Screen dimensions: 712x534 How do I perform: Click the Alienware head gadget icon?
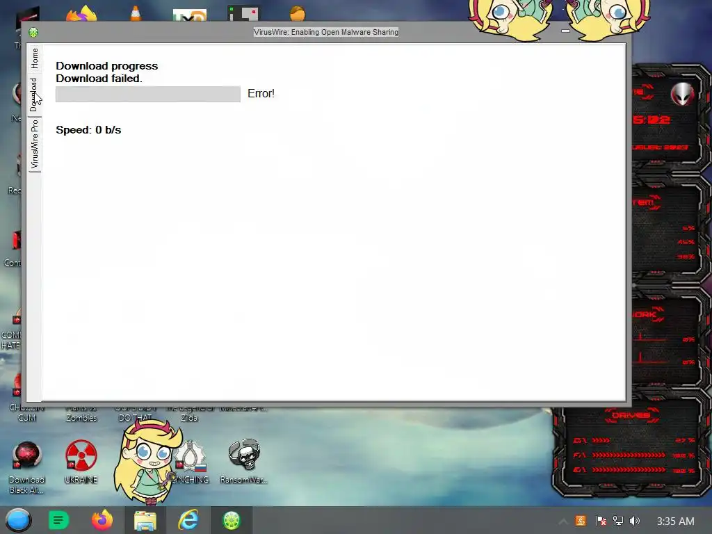(x=683, y=94)
